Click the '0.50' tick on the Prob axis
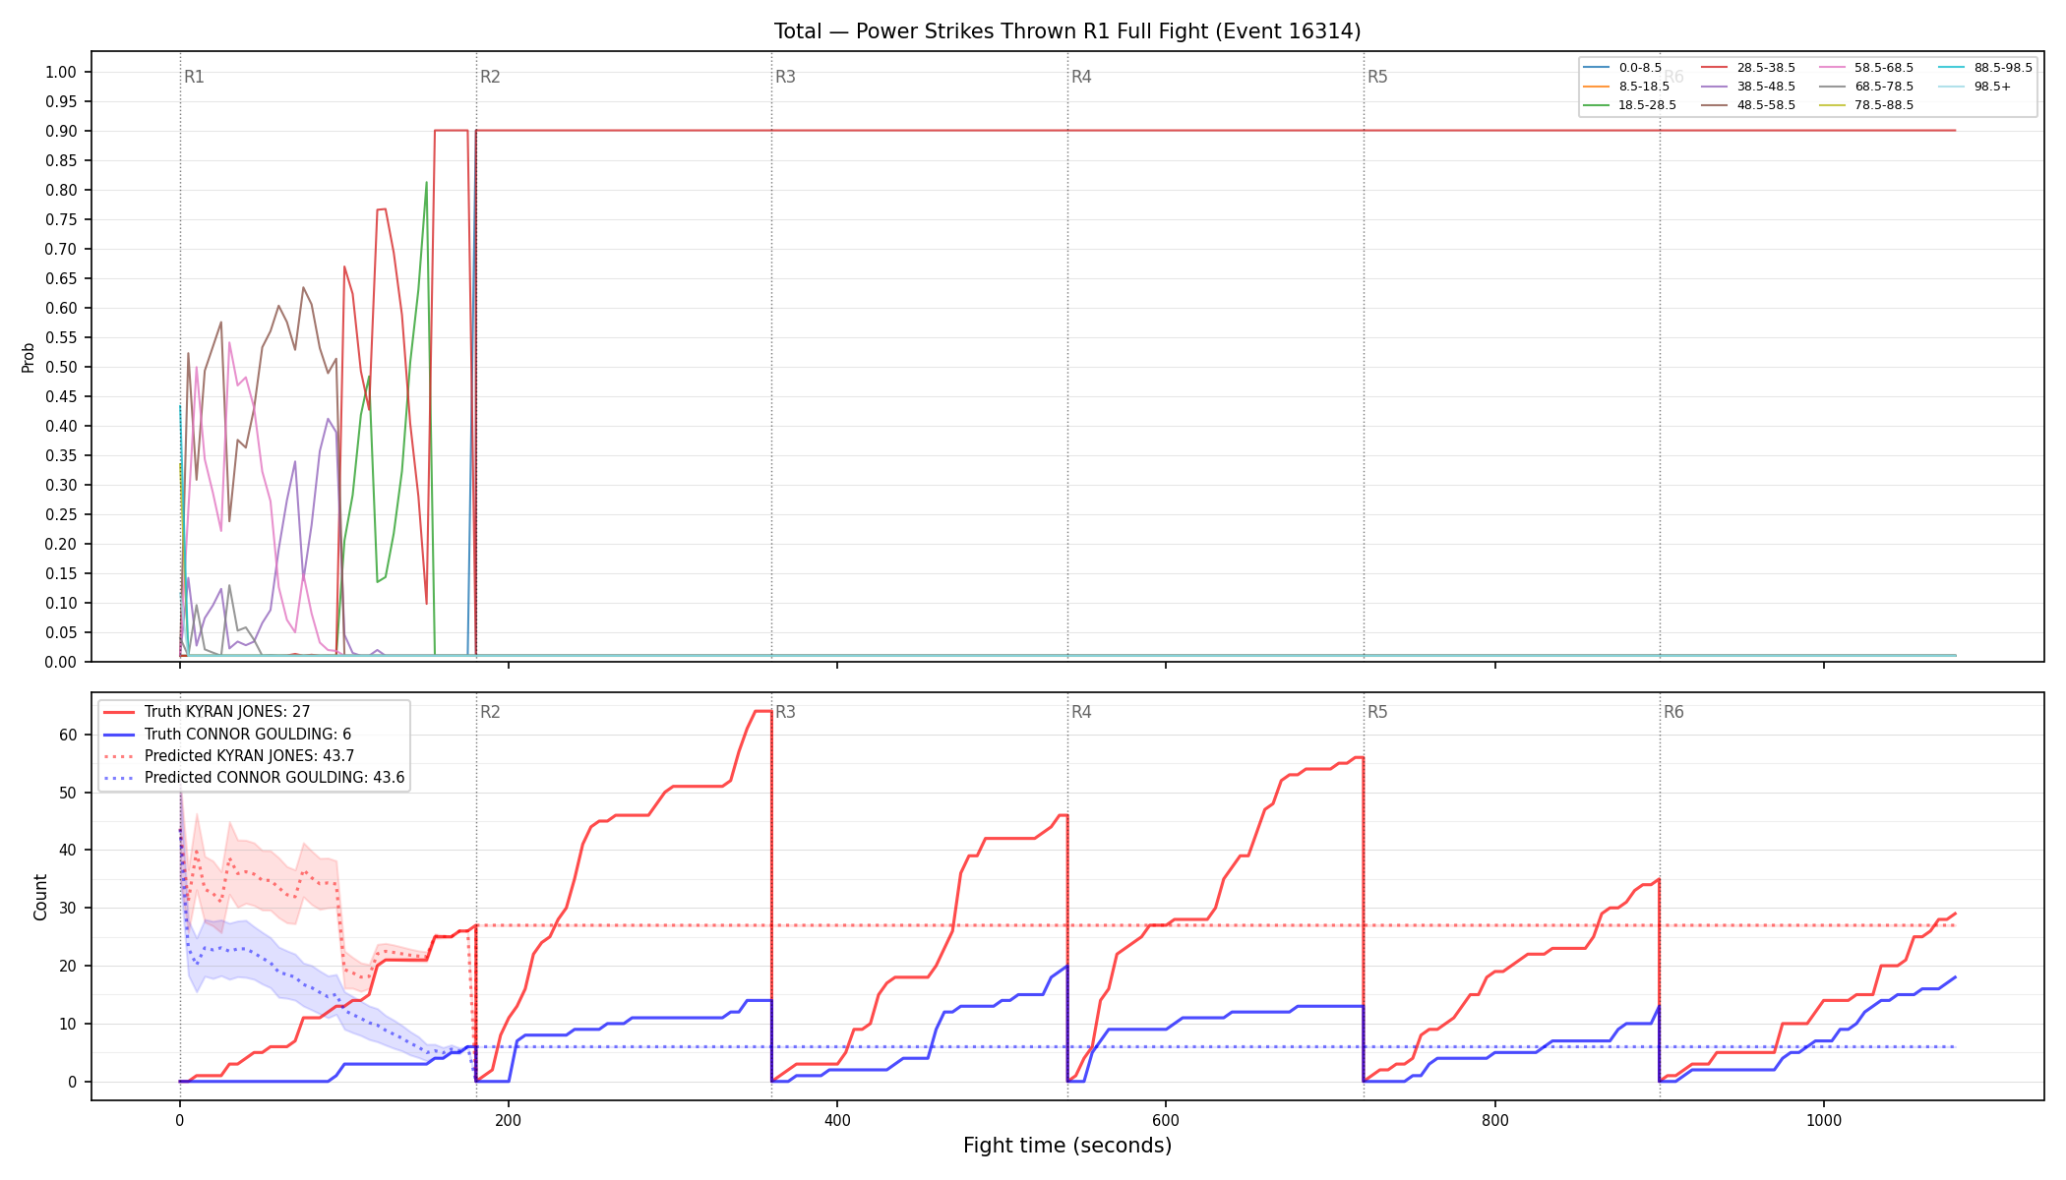The width and height of the screenshot is (2066, 1180). pos(61,367)
